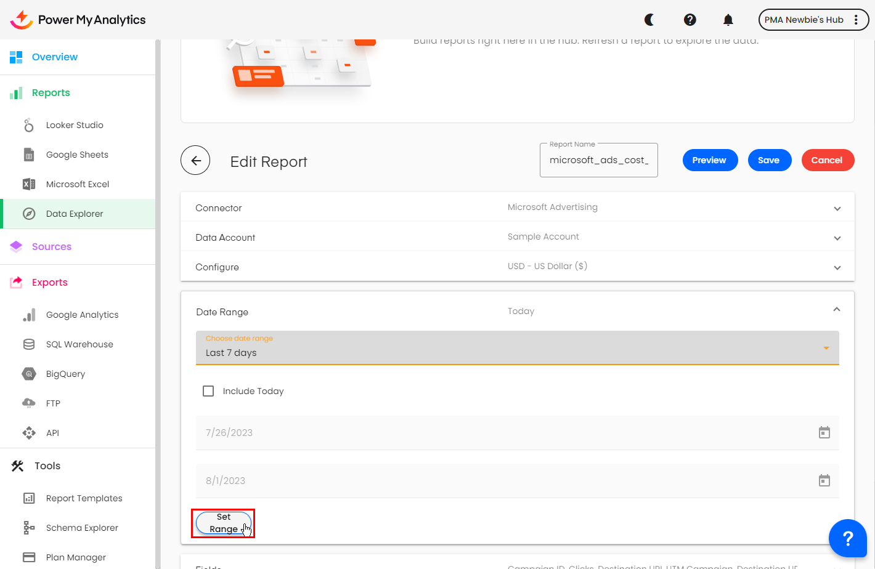Open the BigQuery export page
The width and height of the screenshot is (875, 569).
[65, 374]
